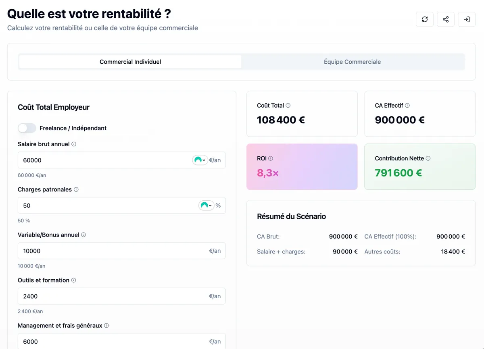The width and height of the screenshot is (484, 349).
Task: Click the Salaire brut annuel input showing 60000
Action: [x=122, y=160]
